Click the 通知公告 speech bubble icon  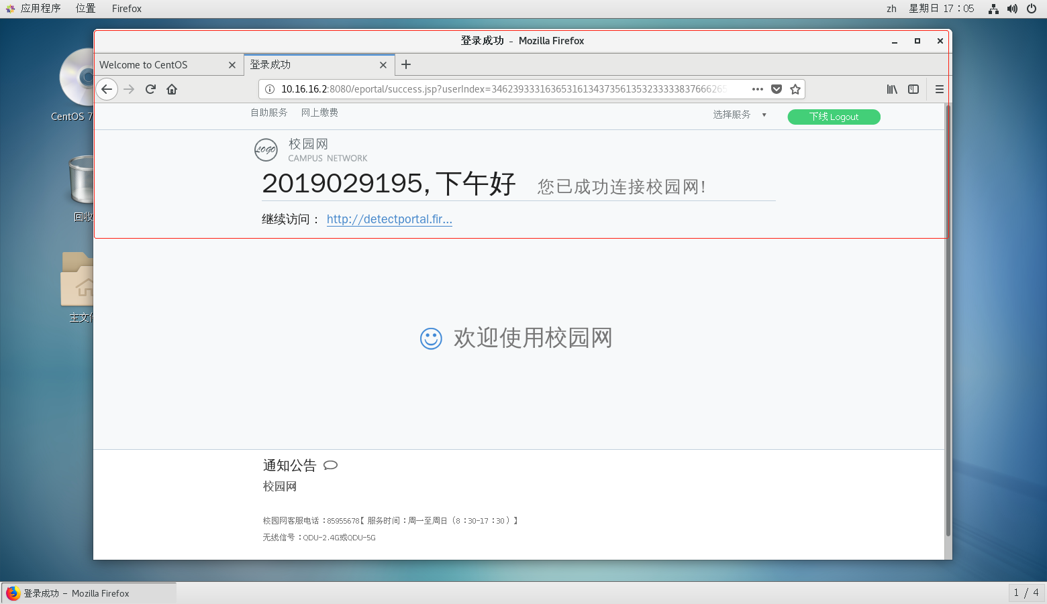[x=330, y=465]
